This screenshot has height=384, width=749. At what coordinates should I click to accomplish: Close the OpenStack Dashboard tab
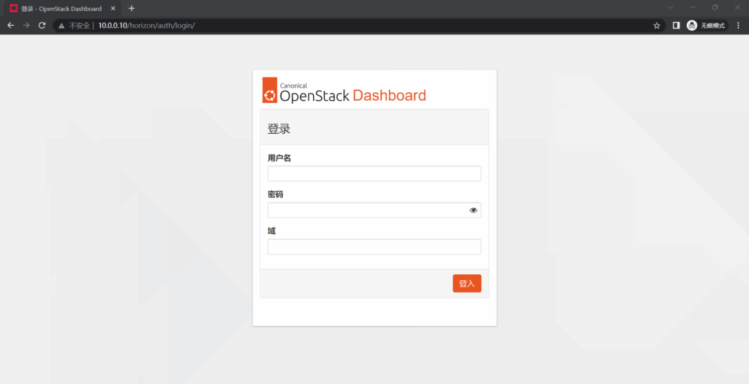[x=113, y=9]
